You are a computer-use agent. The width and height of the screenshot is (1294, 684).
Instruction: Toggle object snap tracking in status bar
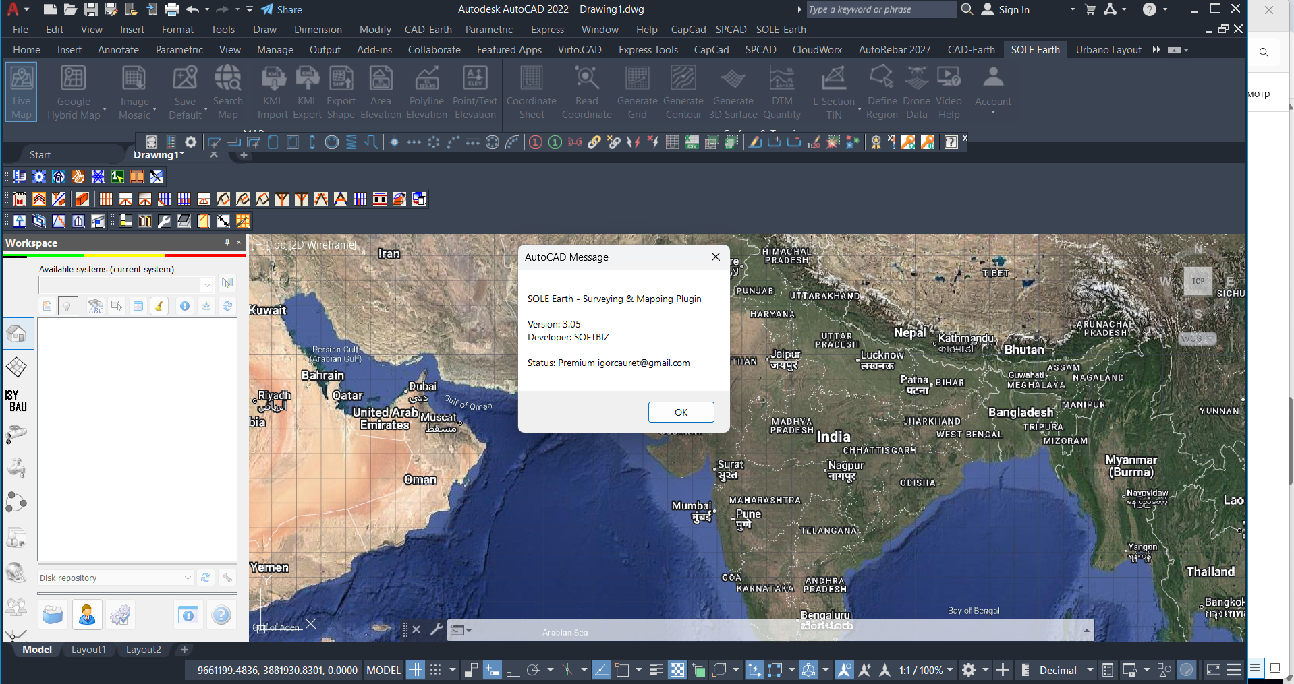(x=601, y=670)
